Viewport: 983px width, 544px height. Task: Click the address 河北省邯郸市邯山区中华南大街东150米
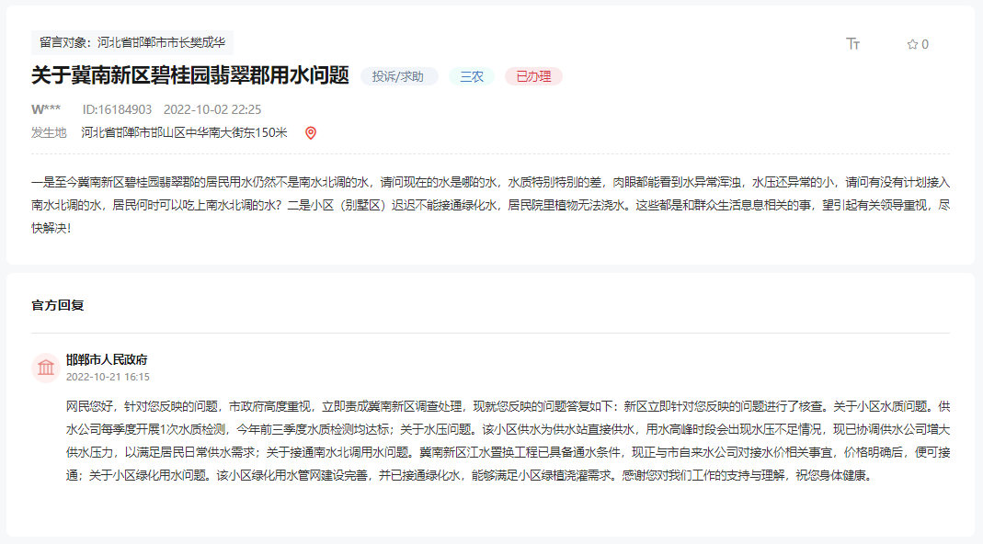point(184,133)
